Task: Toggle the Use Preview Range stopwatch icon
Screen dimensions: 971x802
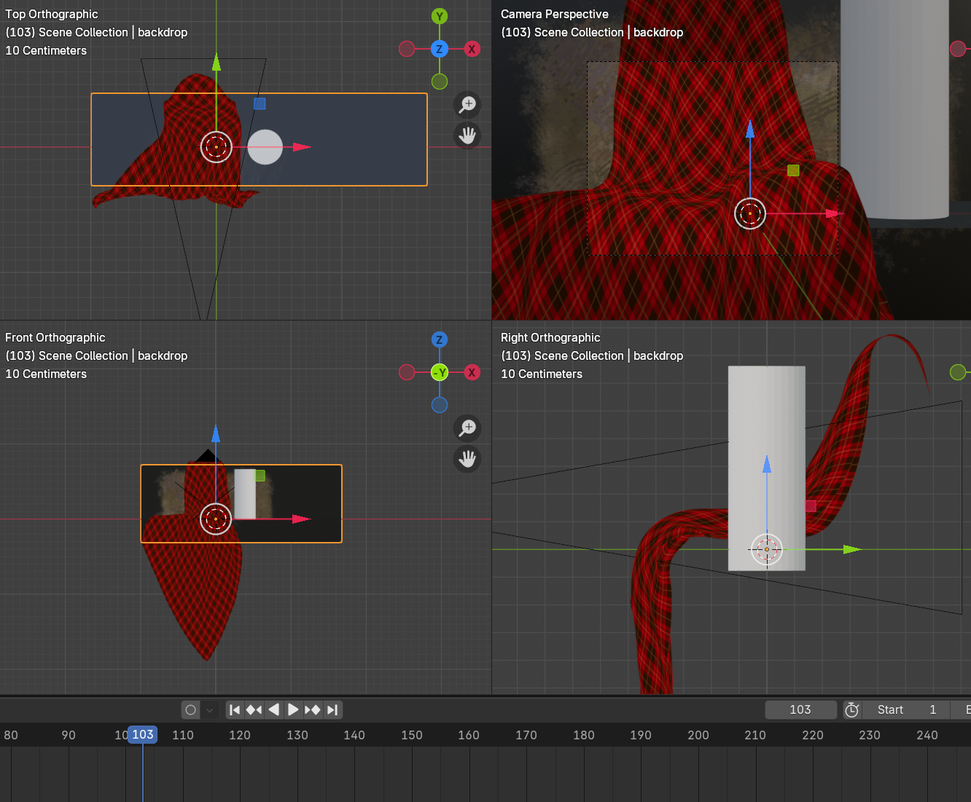Action: pos(851,709)
